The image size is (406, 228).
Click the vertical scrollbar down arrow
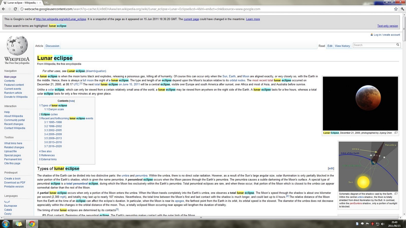tap(404, 214)
